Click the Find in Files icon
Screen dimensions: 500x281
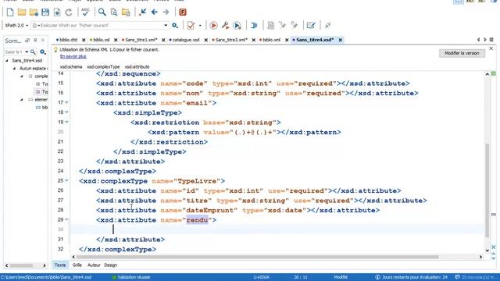pos(114,12)
